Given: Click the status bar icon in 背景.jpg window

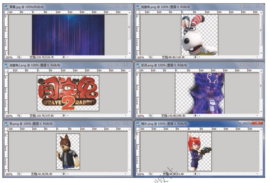Looking at the screenshot, I should tap(19, 57).
